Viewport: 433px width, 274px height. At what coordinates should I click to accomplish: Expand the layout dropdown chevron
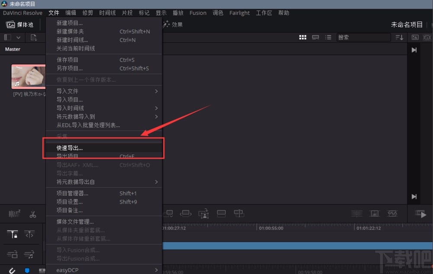click(x=18, y=37)
